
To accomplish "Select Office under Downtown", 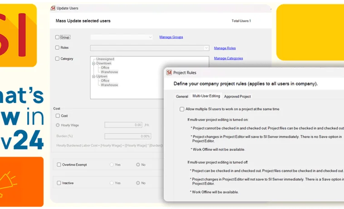I will click(105, 68).
